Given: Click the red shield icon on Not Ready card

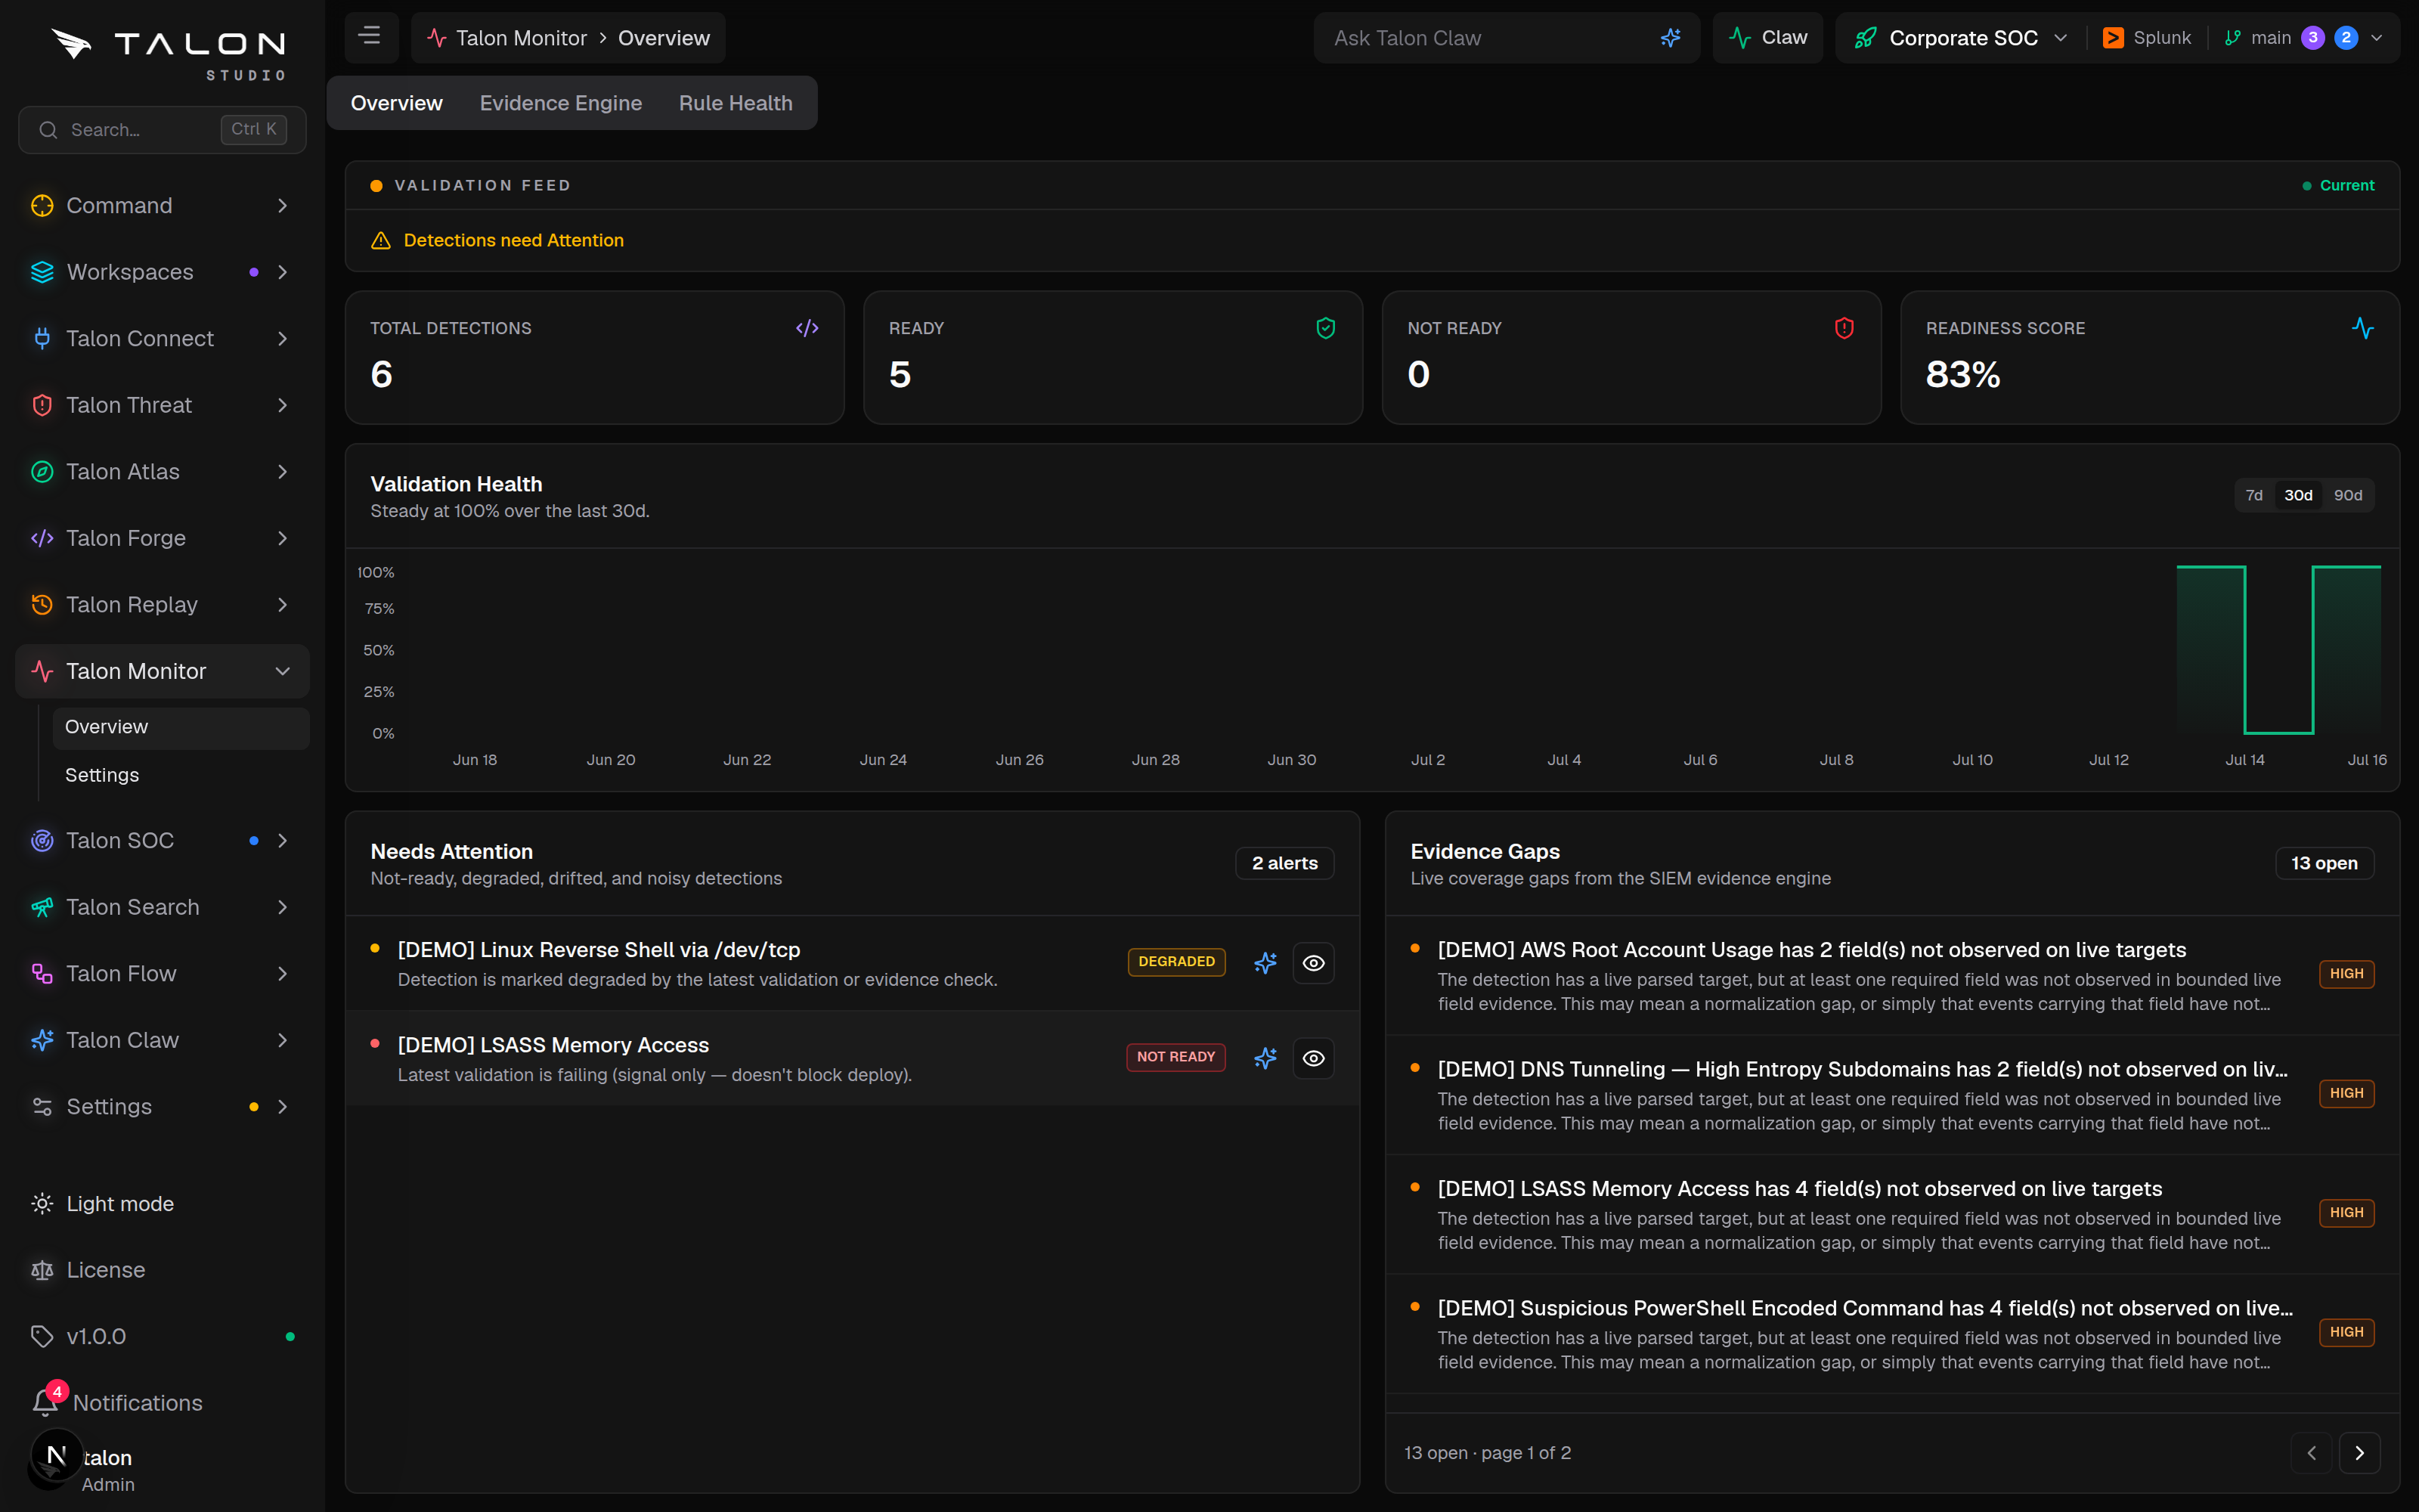Looking at the screenshot, I should coord(1844,328).
